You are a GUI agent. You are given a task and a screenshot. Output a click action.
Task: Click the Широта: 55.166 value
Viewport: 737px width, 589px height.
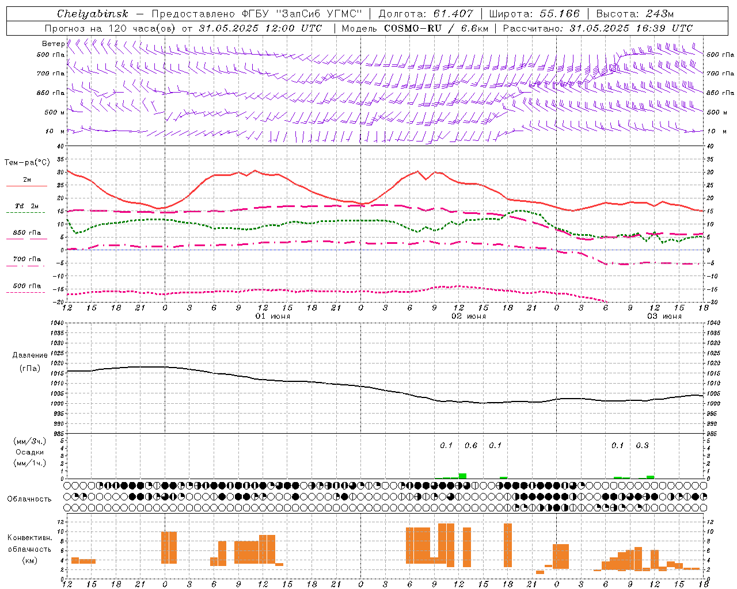coord(534,14)
